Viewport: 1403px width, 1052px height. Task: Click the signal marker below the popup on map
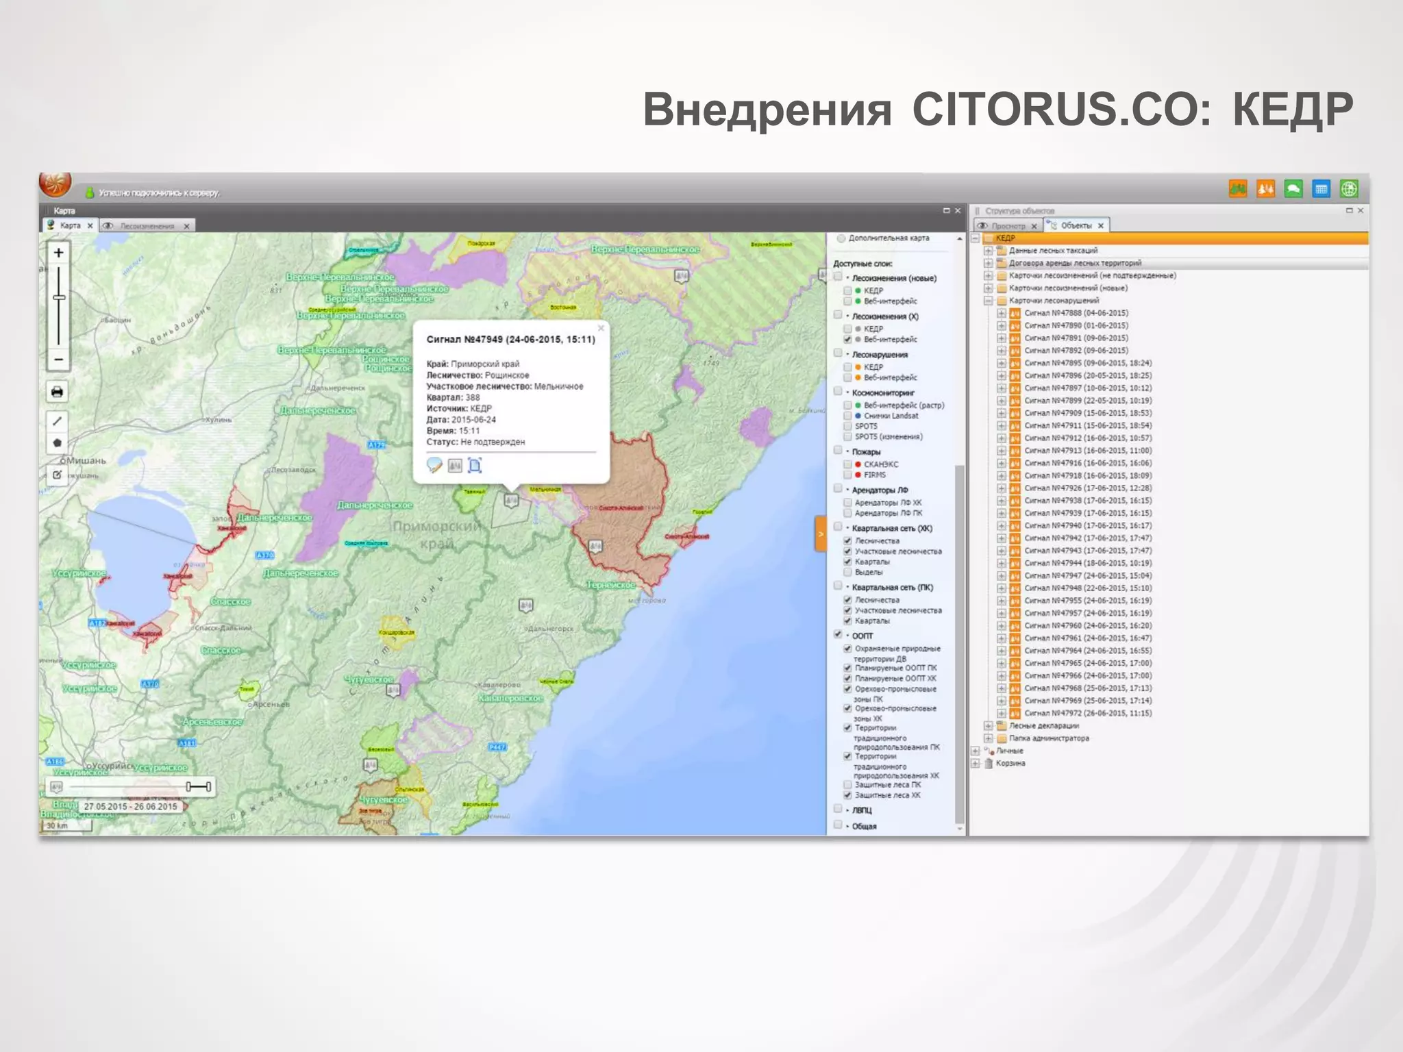pyautogui.click(x=511, y=501)
